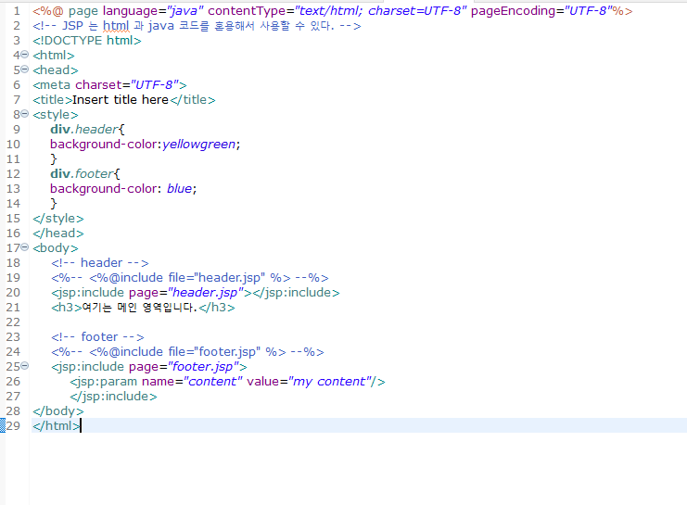
Task: Click the "footer.jsp" page attribute on line 25
Action: click(203, 367)
